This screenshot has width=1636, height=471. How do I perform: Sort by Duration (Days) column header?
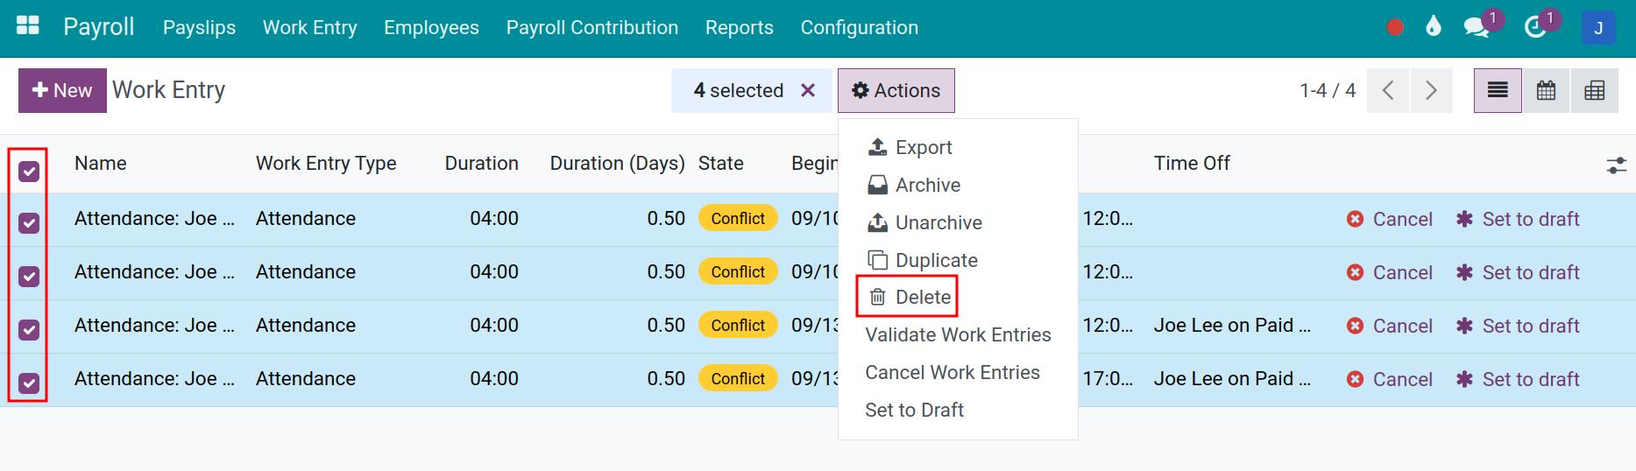click(617, 163)
